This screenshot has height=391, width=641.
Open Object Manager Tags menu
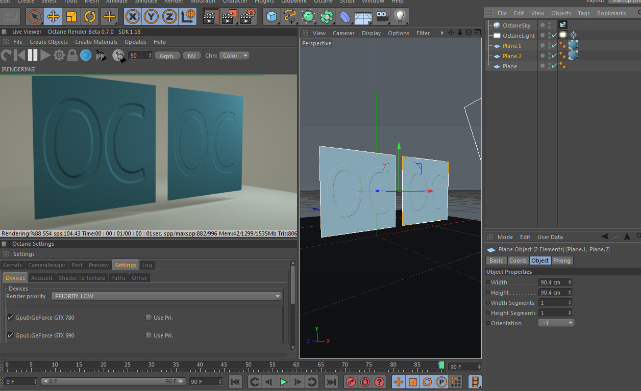584,13
